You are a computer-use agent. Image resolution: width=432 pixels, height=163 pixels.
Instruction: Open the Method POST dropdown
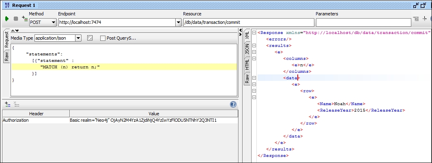click(54, 22)
